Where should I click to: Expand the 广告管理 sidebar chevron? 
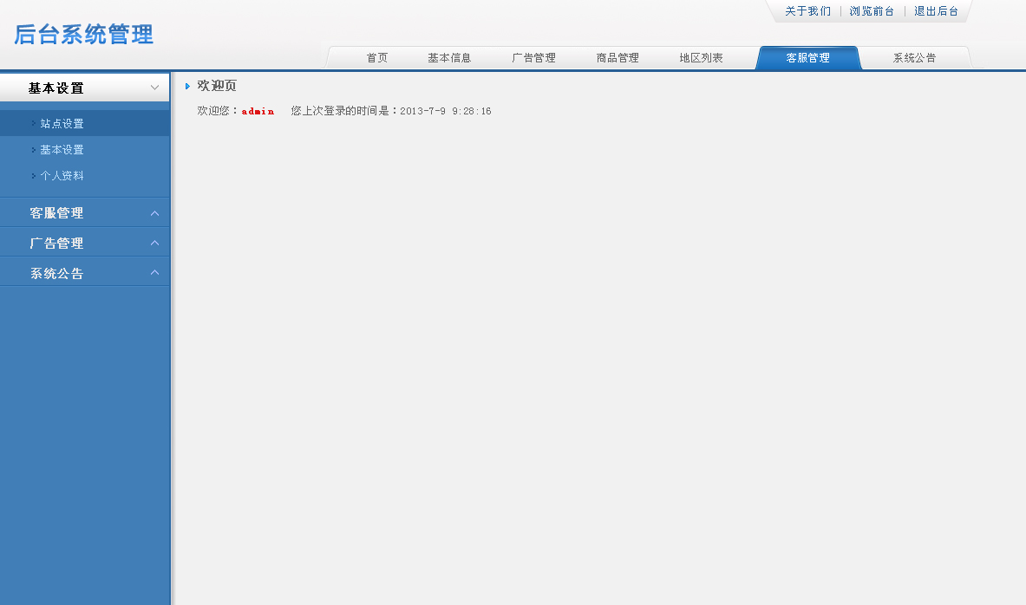(154, 243)
